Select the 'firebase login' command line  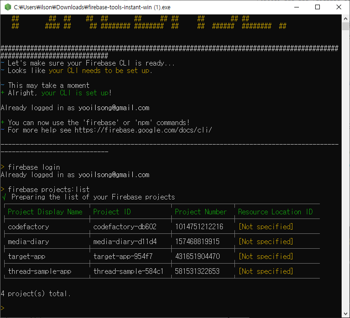pyautogui.click(x=34, y=167)
